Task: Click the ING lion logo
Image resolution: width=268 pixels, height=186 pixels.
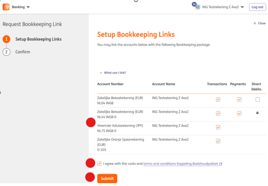Action: click(x=6, y=7)
